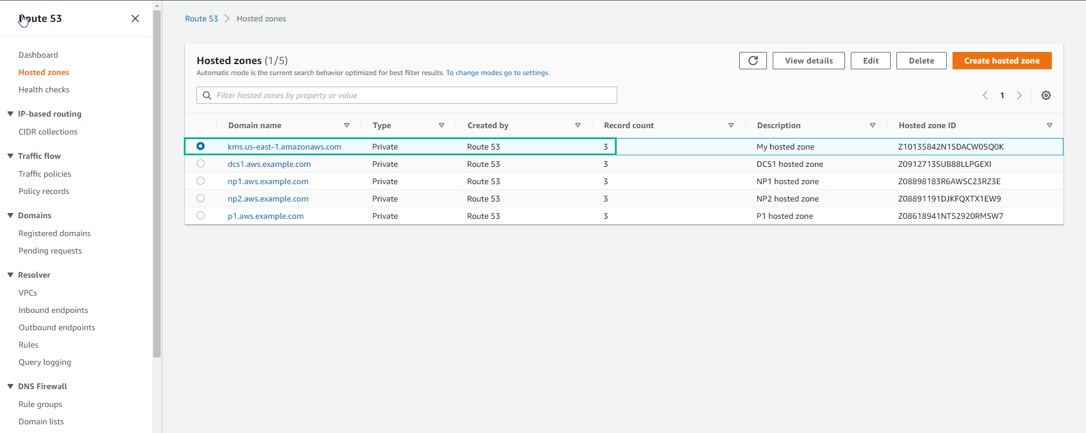
Task: Sort by Hosted zone ID column arrow
Action: pos(1050,125)
